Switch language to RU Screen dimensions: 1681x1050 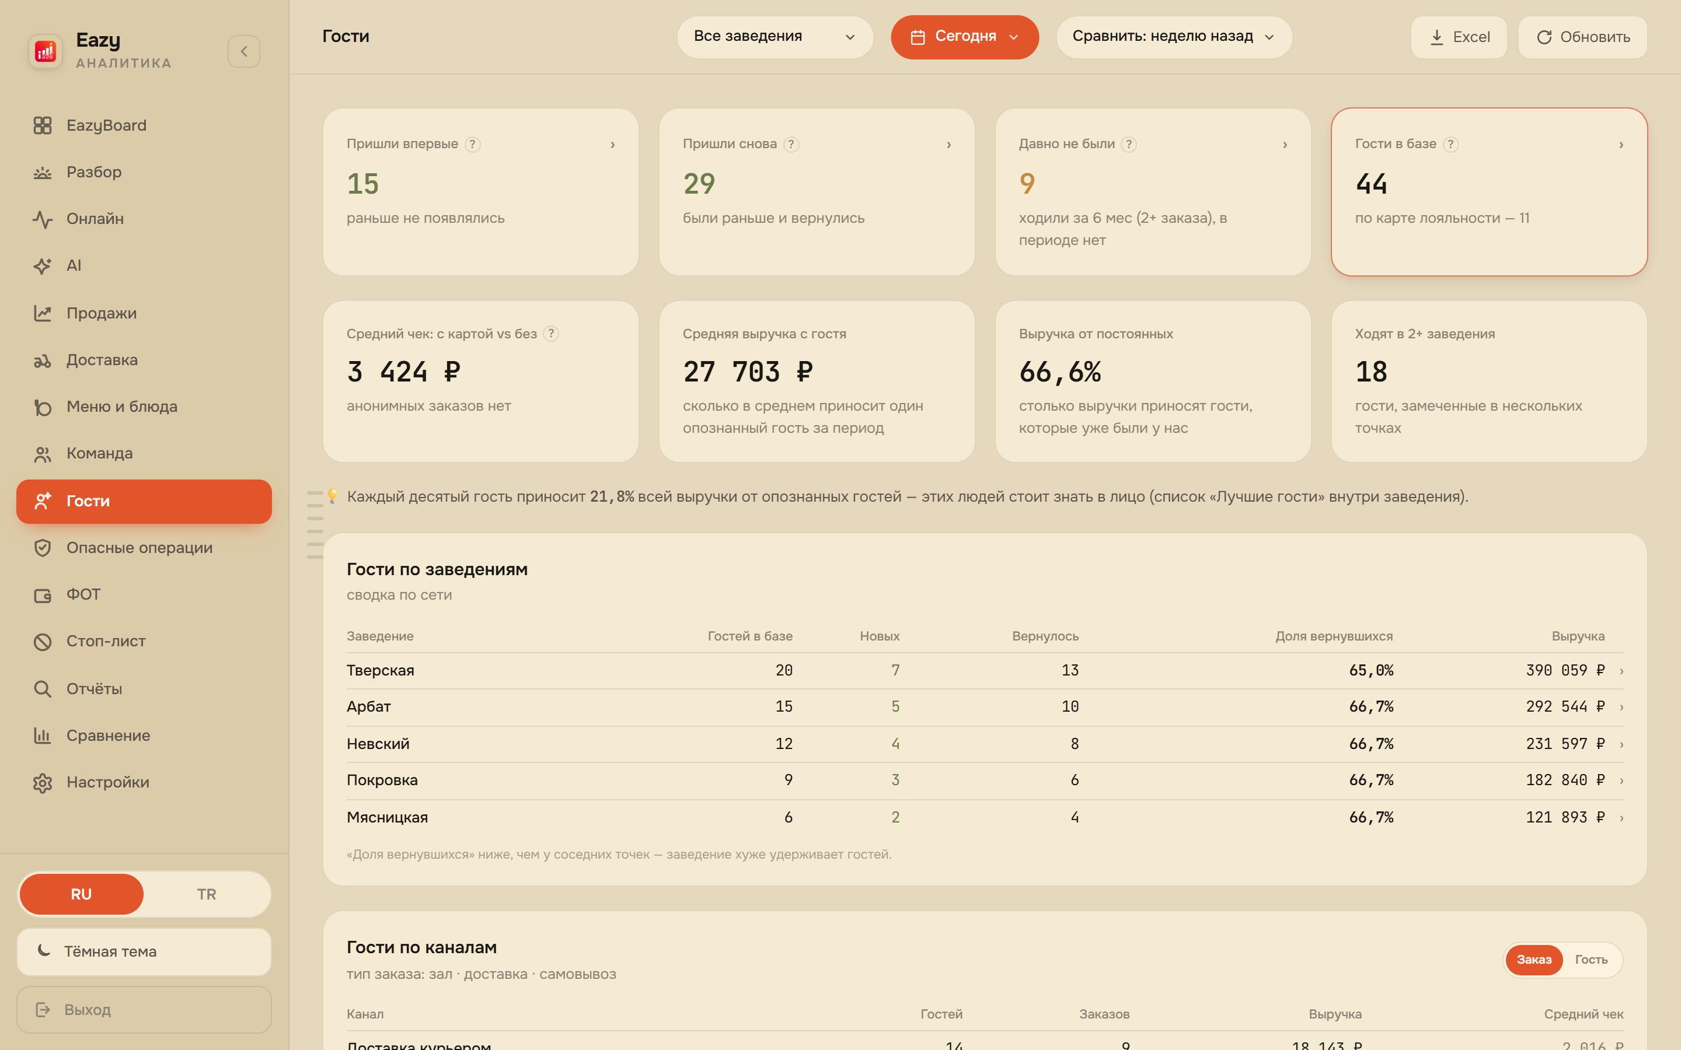[81, 894]
